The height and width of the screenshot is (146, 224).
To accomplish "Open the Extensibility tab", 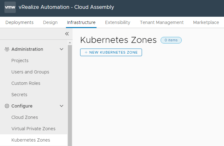I will coord(118,22).
